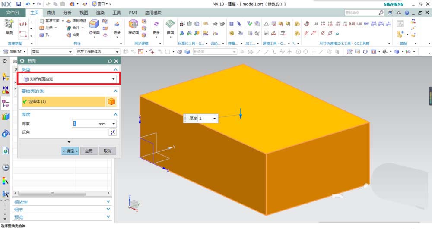Collapse the 类型 section
This screenshot has width=432, height=229.
click(116, 69)
